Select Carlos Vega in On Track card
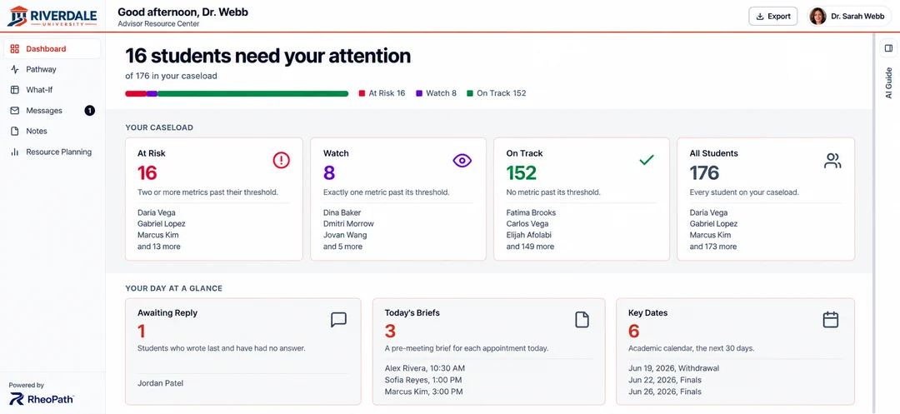The height and width of the screenshot is (414, 900). (527, 223)
